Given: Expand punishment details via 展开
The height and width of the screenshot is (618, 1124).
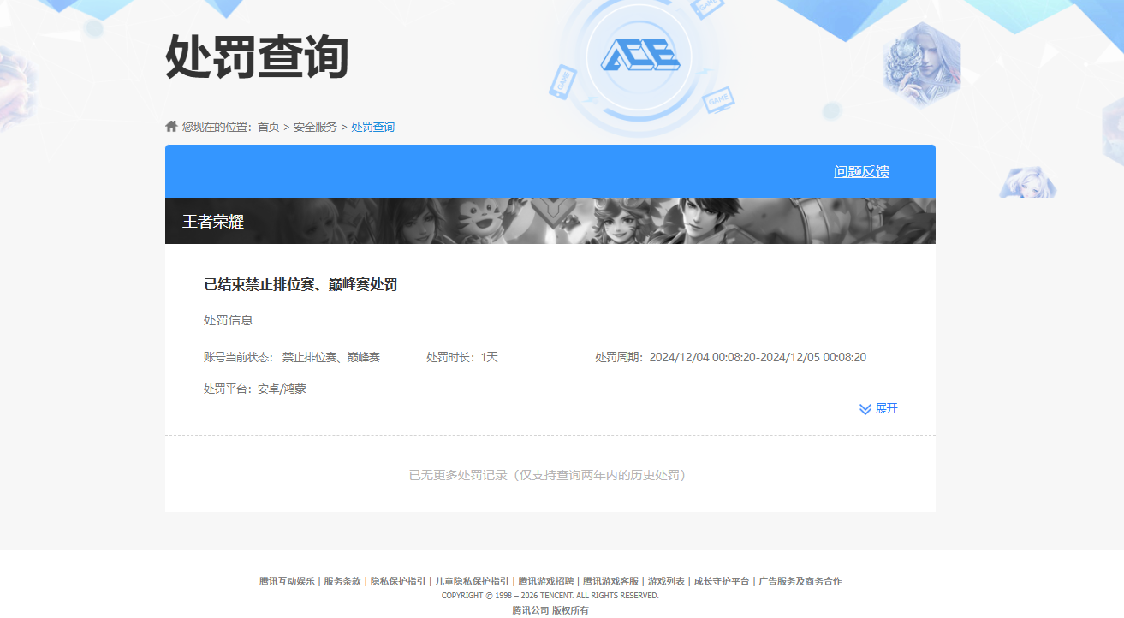Looking at the screenshot, I should pos(886,409).
